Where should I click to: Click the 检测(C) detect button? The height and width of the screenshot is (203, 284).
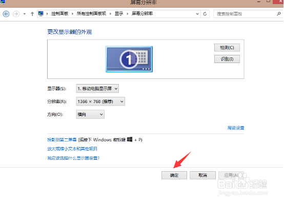tap(227, 48)
